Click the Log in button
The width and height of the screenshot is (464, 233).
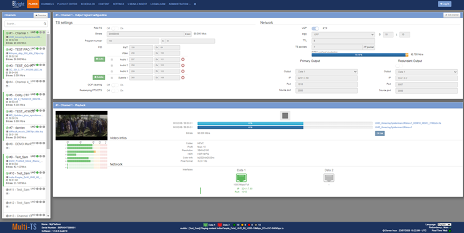coord(445,4)
